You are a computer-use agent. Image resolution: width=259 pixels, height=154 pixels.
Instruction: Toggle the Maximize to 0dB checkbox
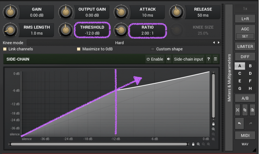click(x=79, y=49)
